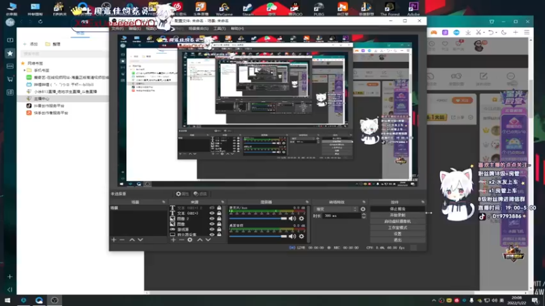The height and width of the screenshot is (306, 545).
Task: Hide the 游戏源 source with its eye icon
Action: (212, 229)
